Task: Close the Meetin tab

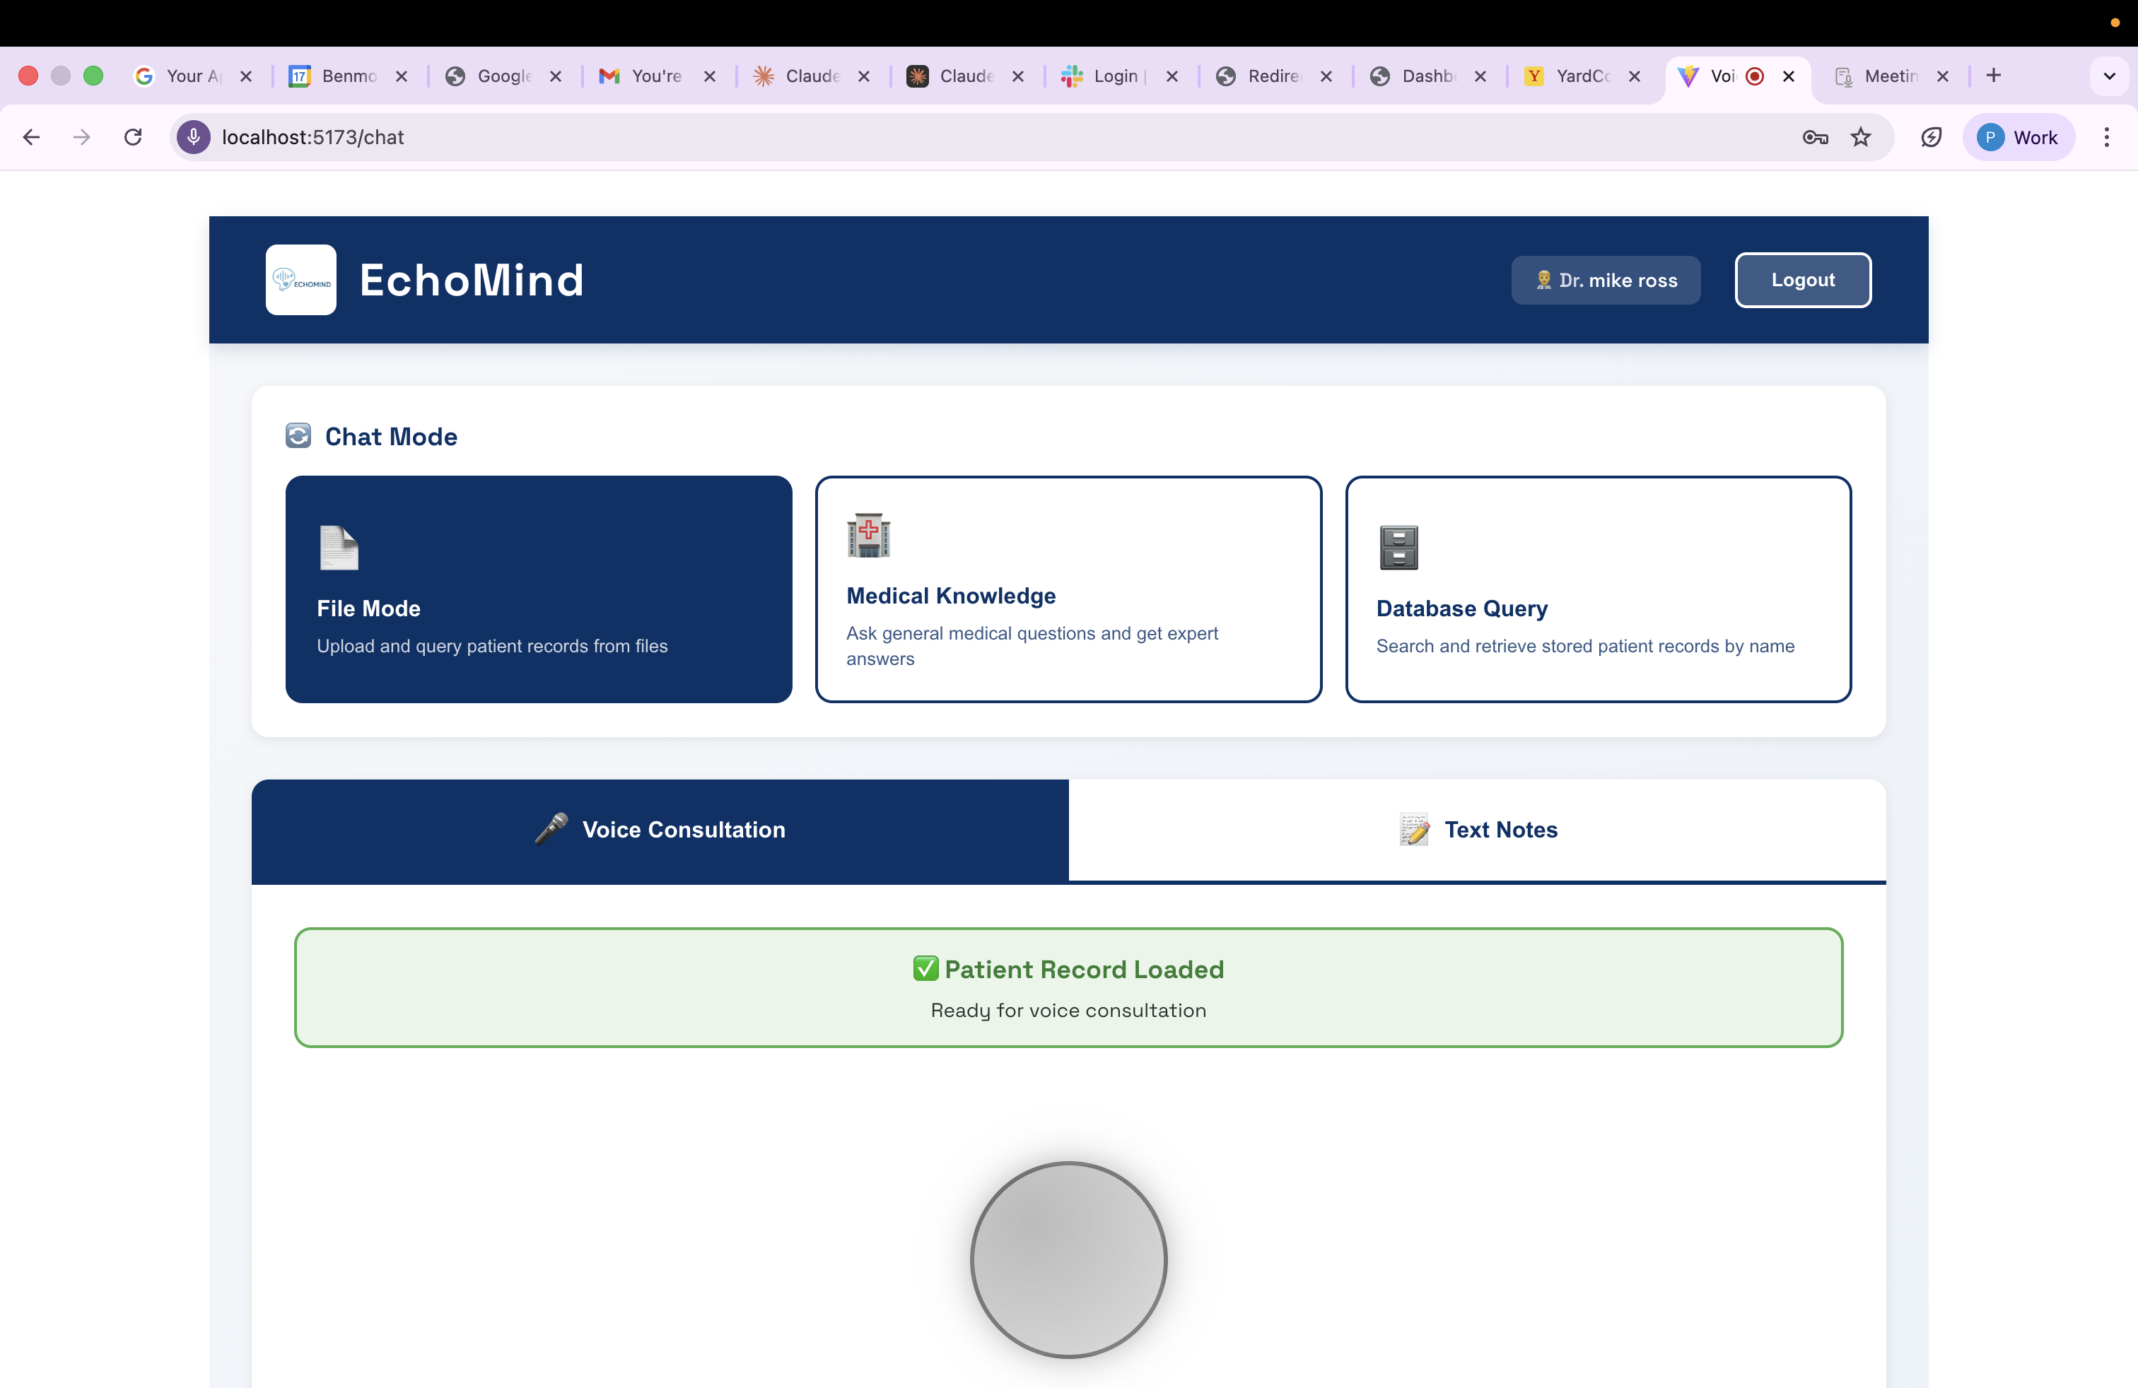Action: point(1943,76)
